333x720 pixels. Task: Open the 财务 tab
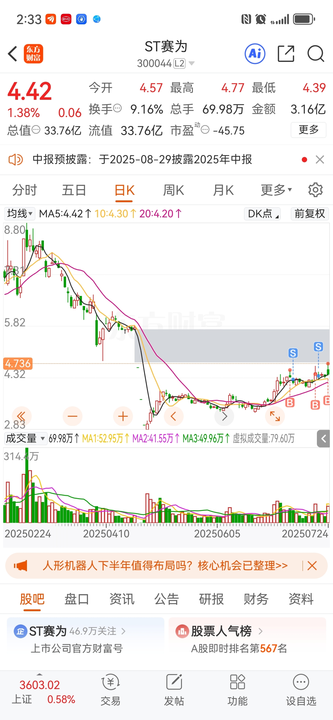point(256,599)
